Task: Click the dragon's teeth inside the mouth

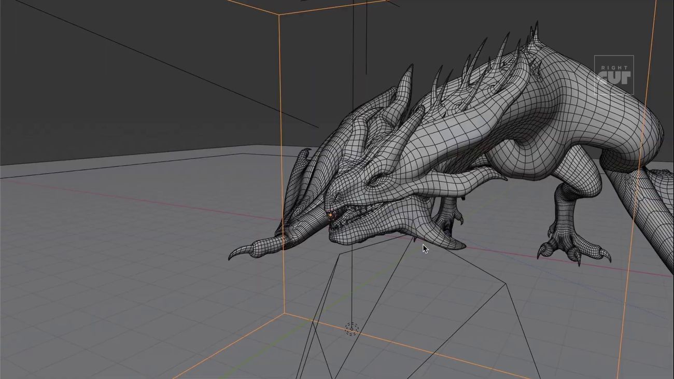Action: [x=363, y=210]
